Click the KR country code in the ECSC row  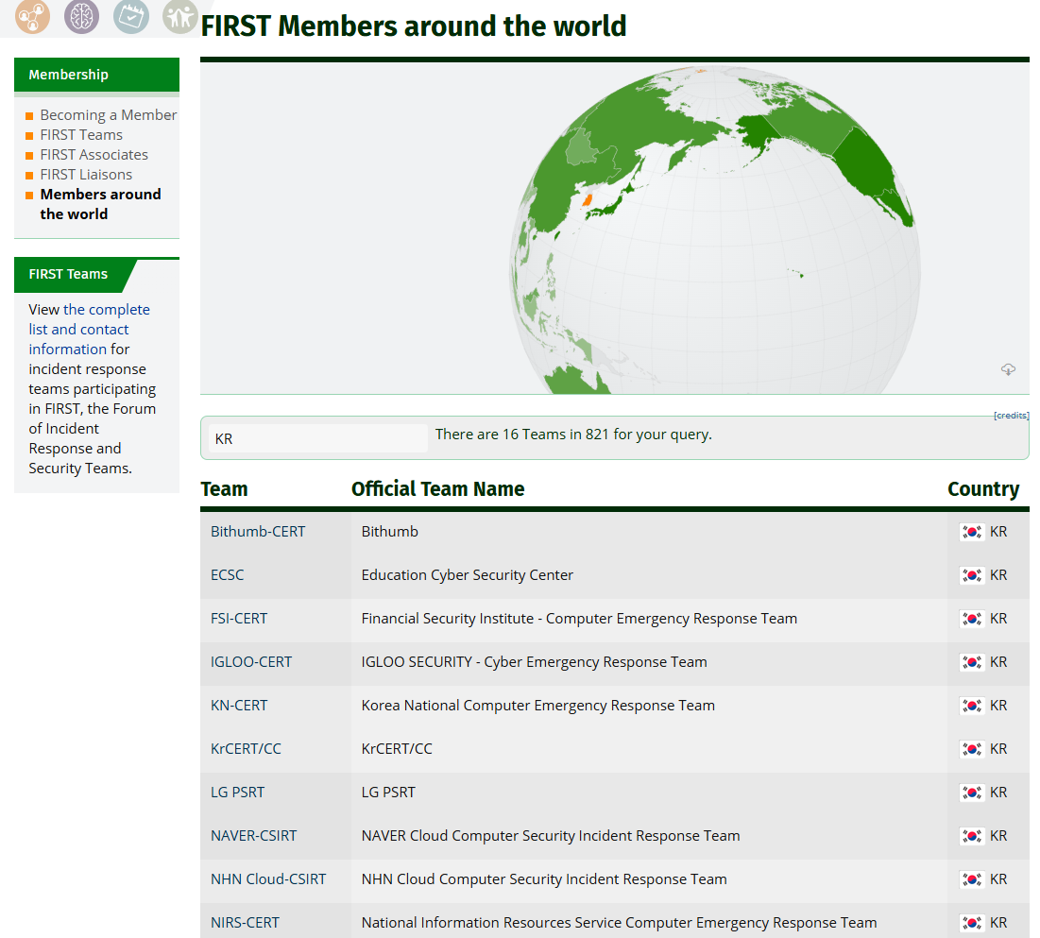pos(998,575)
